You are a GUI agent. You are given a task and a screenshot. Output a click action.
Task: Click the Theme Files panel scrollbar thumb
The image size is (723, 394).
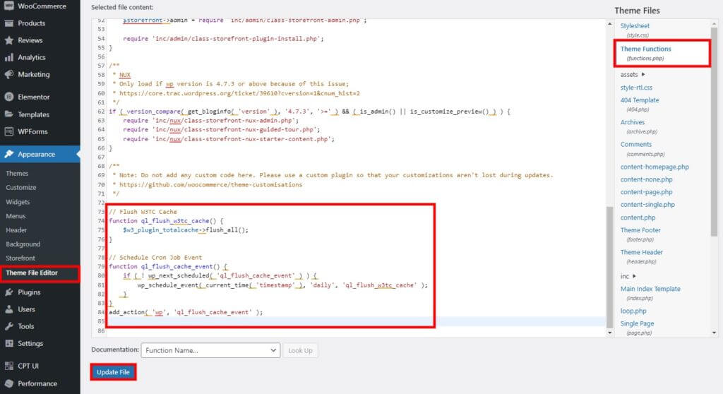tap(714, 131)
